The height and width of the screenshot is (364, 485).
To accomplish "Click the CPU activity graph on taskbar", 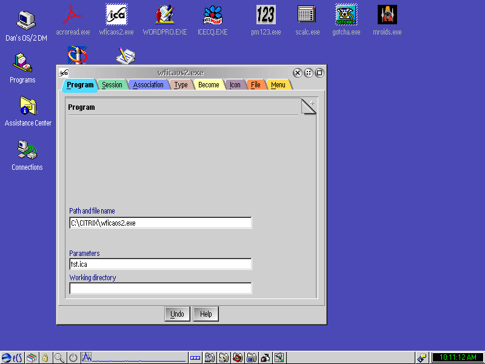I will coord(134,357).
